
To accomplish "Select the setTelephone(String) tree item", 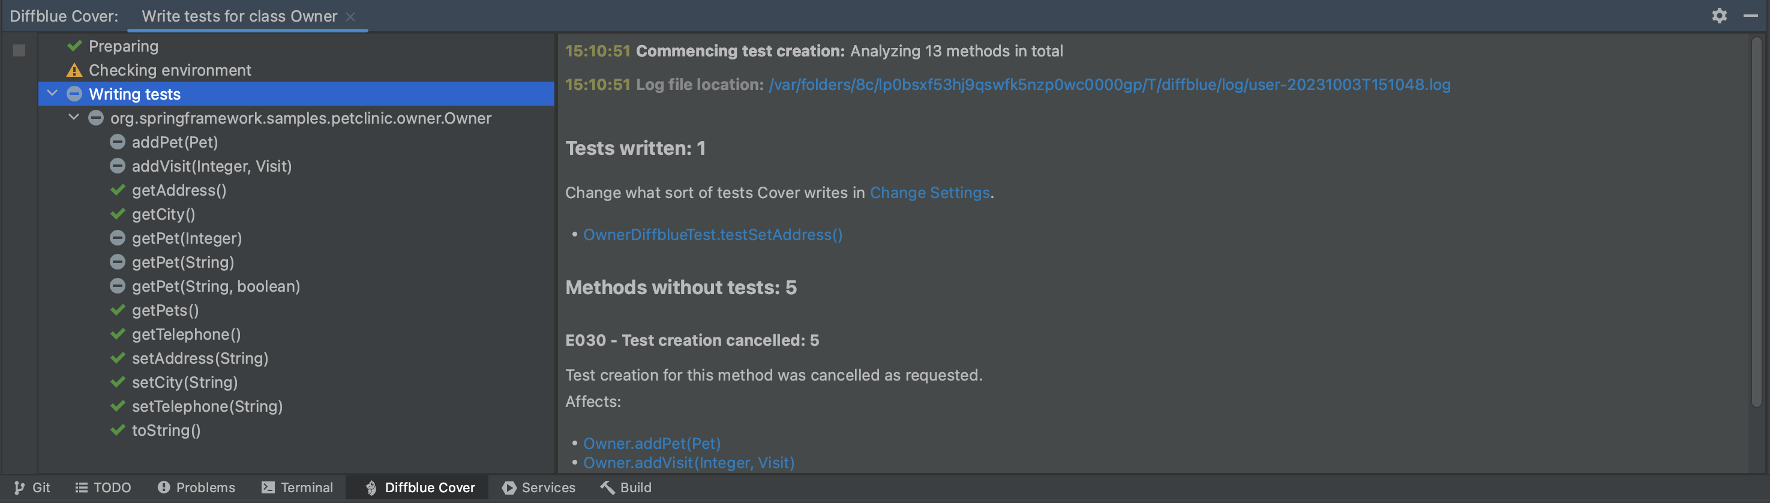I will point(207,406).
